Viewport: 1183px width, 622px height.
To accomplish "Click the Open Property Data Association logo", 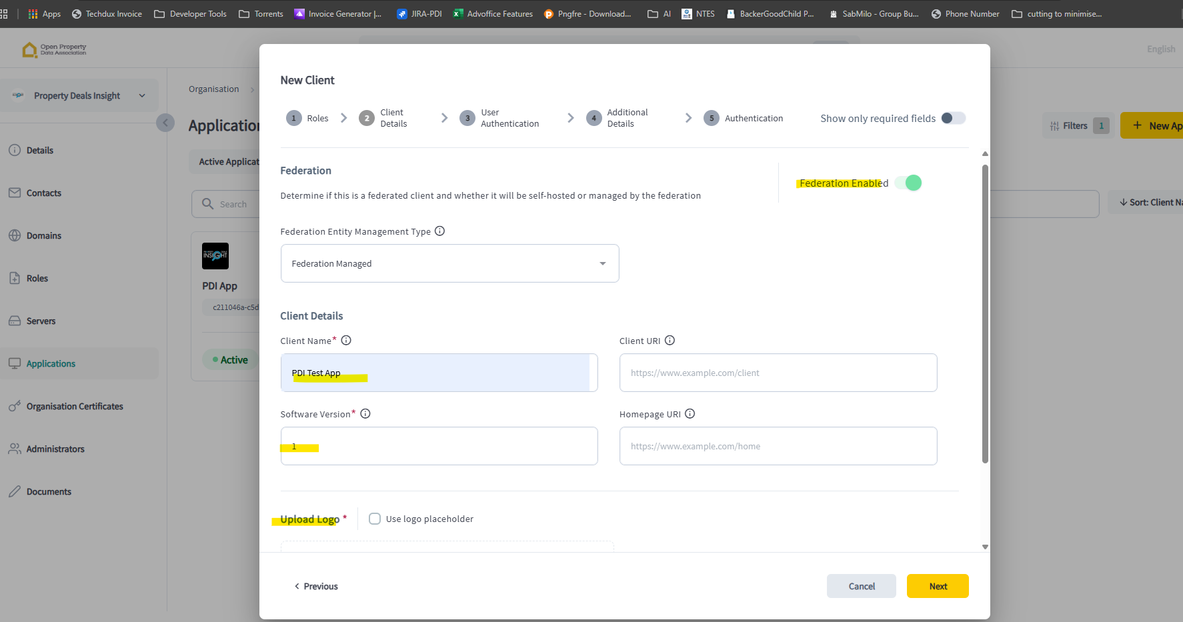I will tap(55, 49).
